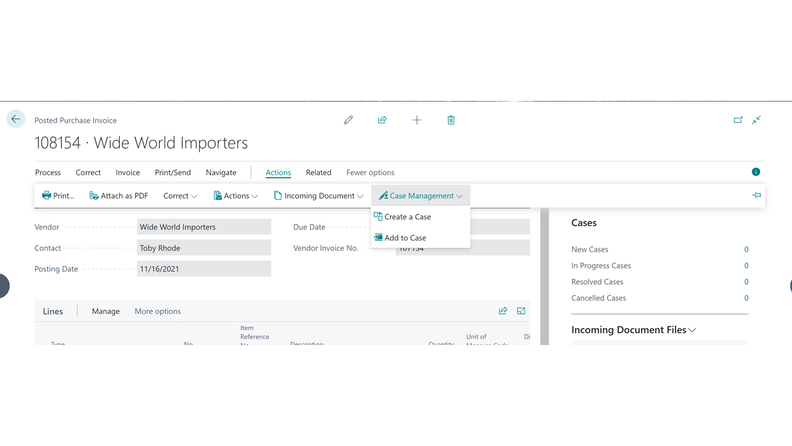Click Print... in the action bar

(58, 196)
